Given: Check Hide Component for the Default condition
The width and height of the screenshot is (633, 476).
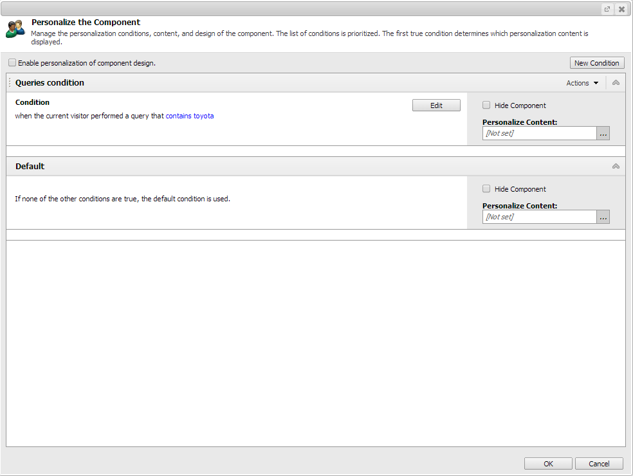Looking at the screenshot, I should click(x=486, y=188).
